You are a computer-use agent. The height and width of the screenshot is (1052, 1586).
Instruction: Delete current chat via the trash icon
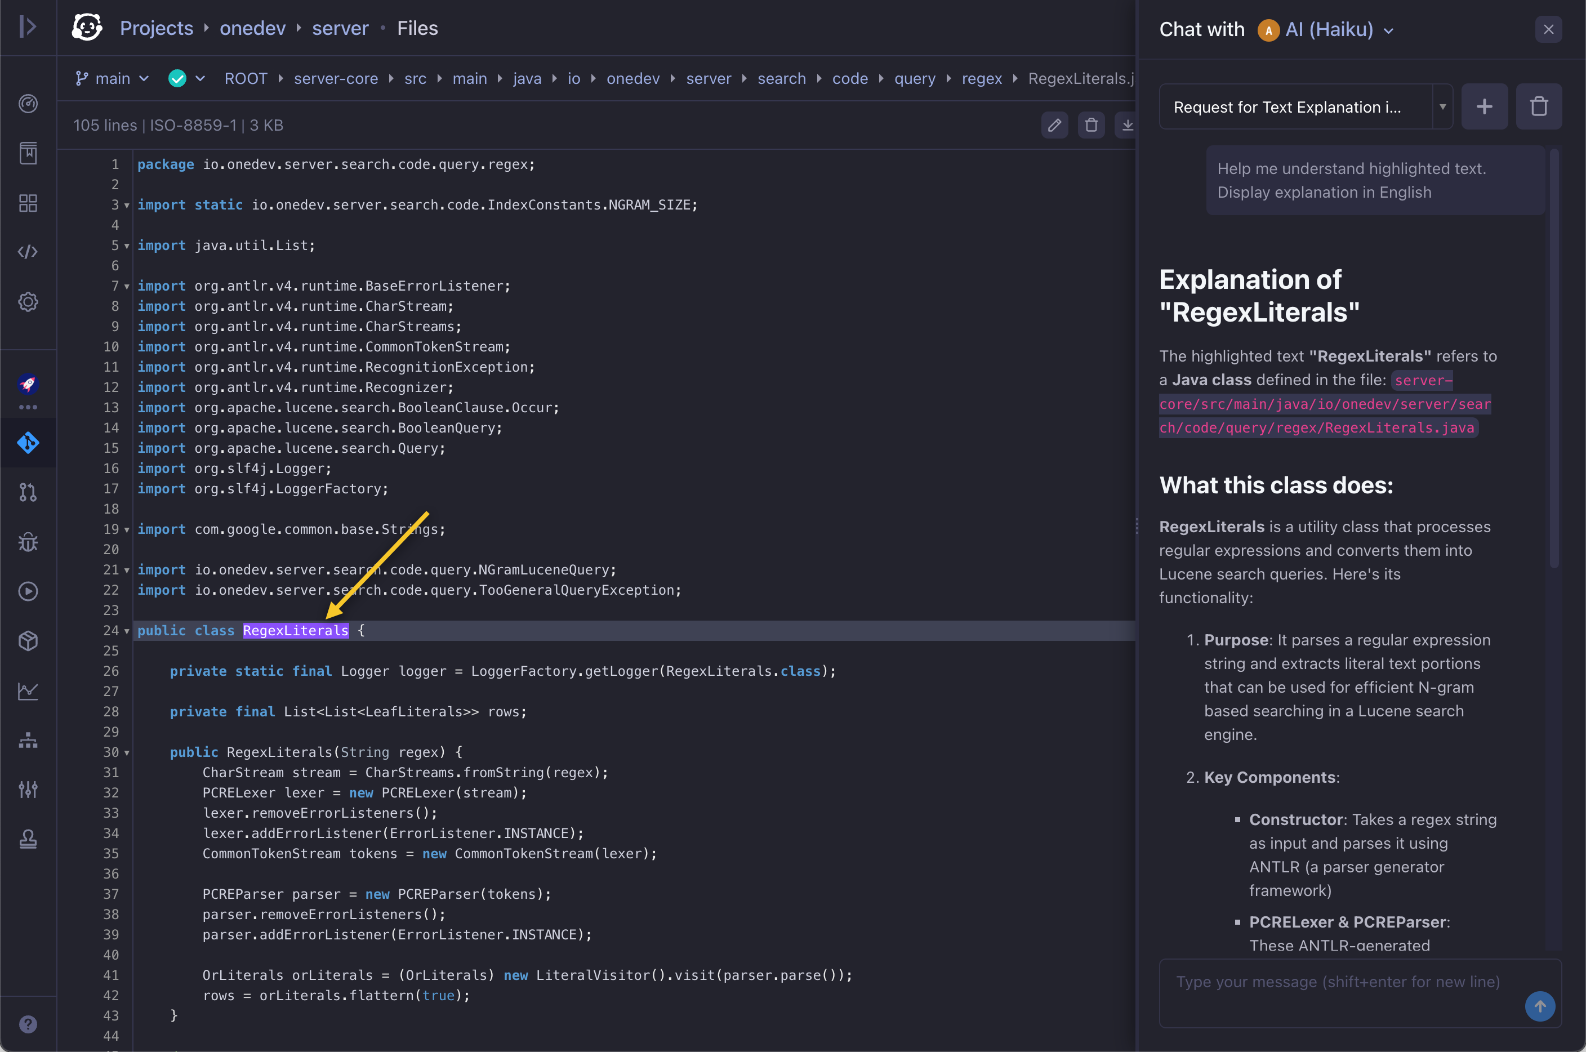click(x=1539, y=106)
